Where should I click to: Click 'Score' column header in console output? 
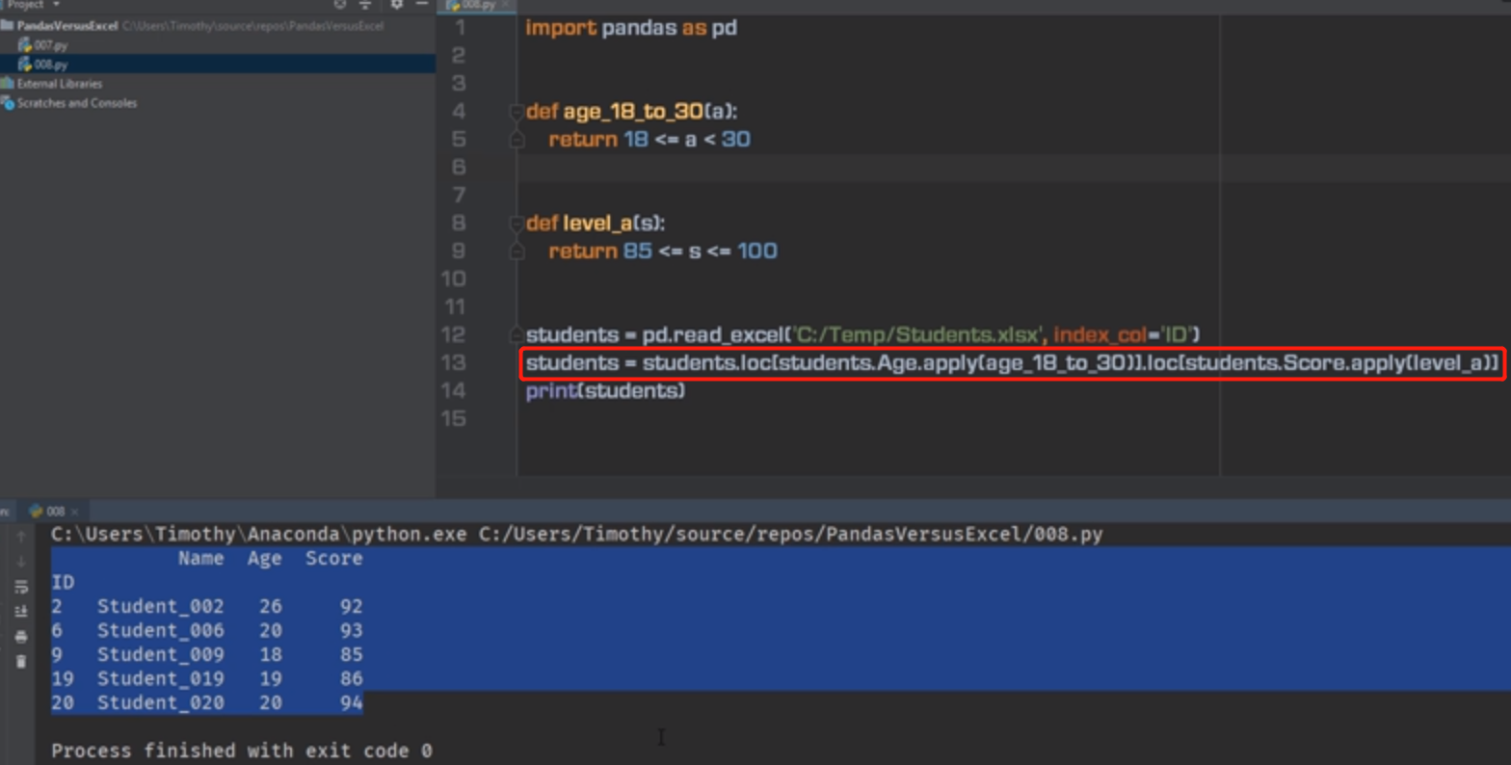334,559
